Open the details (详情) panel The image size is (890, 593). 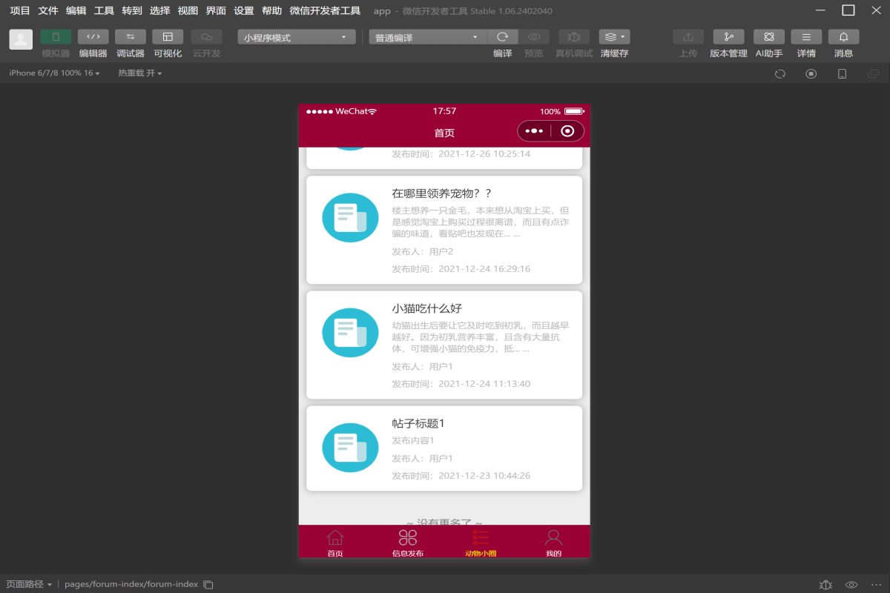pyautogui.click(x=806, y=37)
